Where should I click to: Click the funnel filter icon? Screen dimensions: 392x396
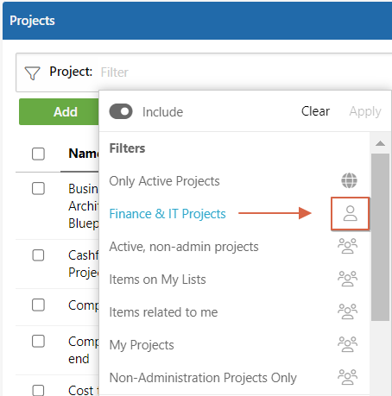tap(32, 73)
